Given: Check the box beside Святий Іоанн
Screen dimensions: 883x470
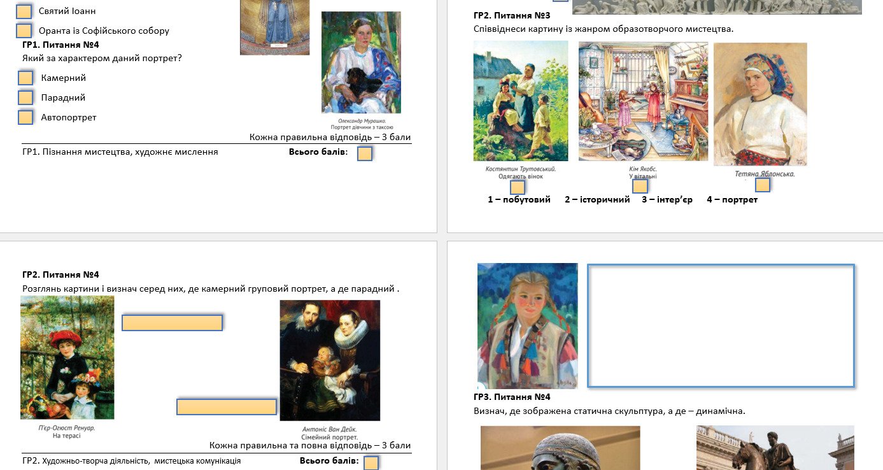Looking at the screenshot, I should click(x=24, y=11).
